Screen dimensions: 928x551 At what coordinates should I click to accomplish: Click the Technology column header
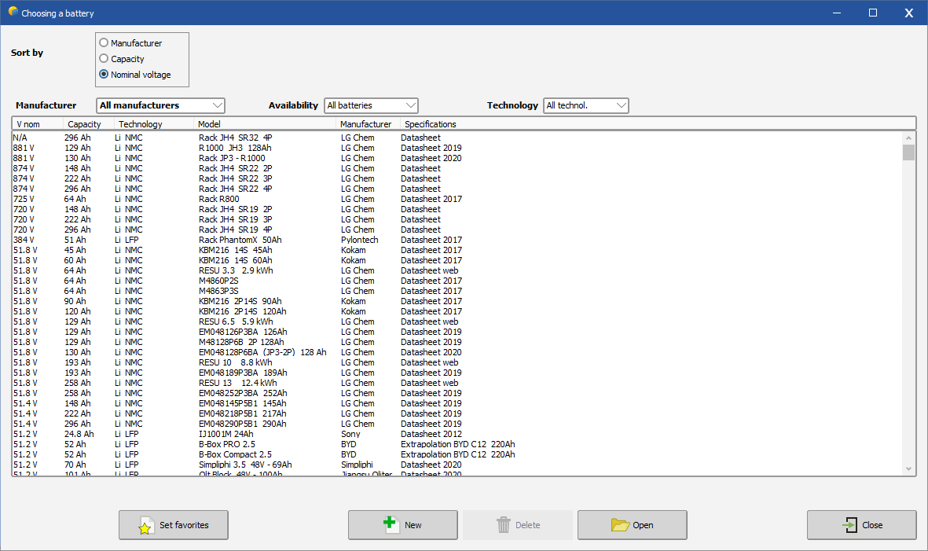[x=154, y=124]
